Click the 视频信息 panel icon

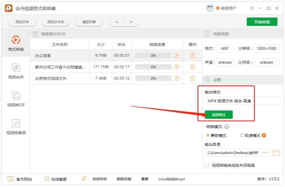point(208,34)
